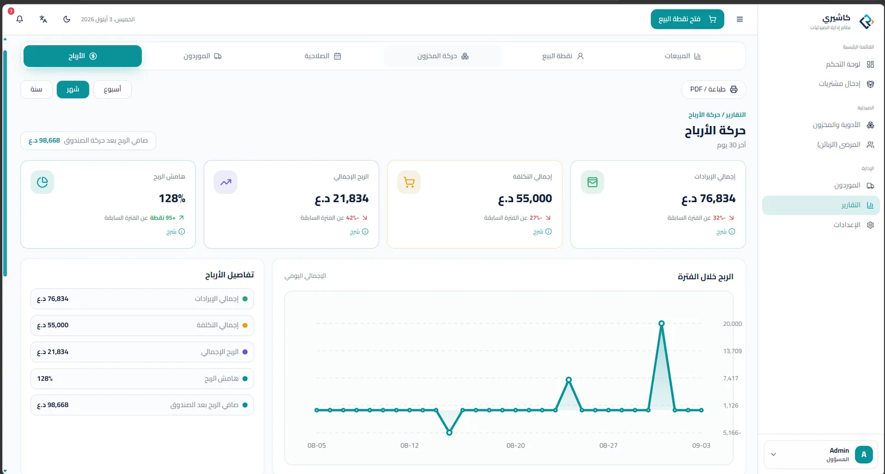Screen dimensions: 885x474
Task: Open the hamburger menu icon
Action: pos(740,19)
